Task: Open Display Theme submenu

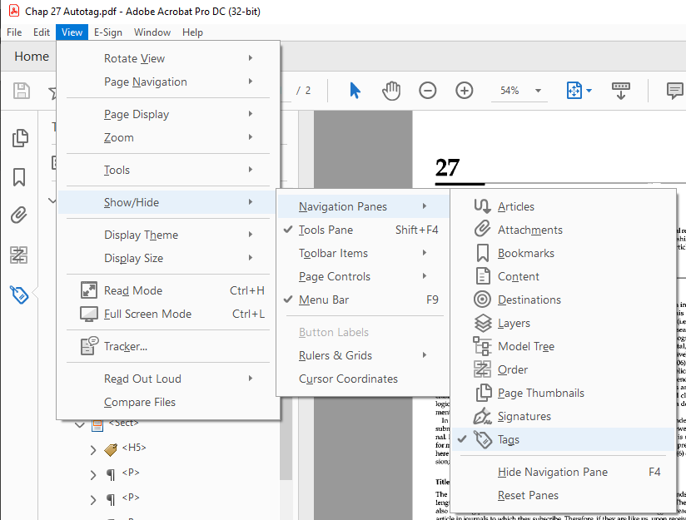Action: [168, 235]
